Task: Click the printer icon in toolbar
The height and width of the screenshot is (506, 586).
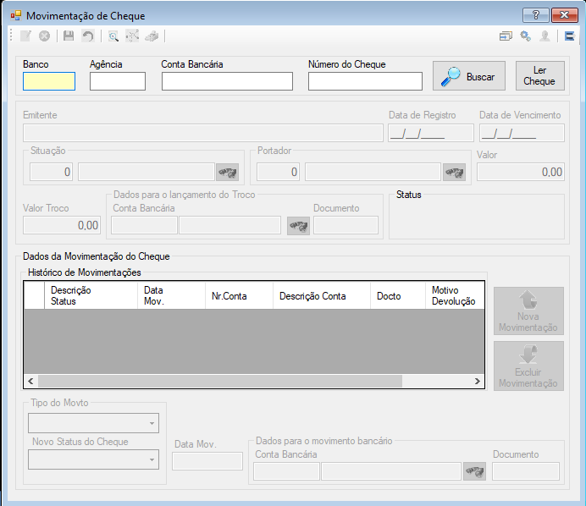Action: 152,36
